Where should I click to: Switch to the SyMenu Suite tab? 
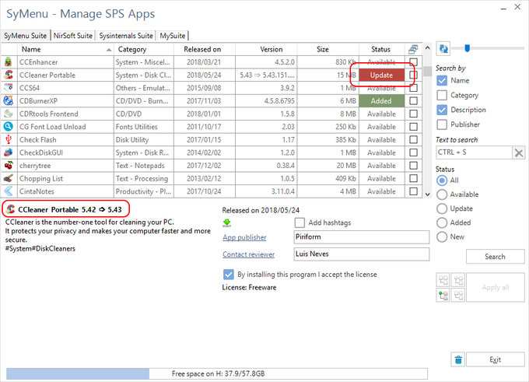point(26,36)
